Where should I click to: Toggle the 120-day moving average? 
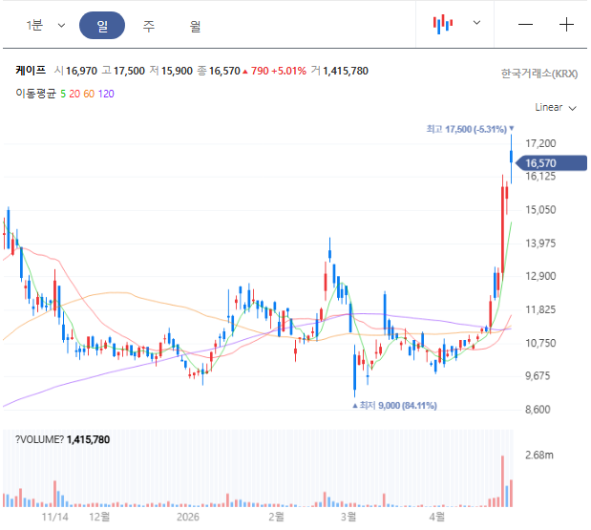pos(106,94)
